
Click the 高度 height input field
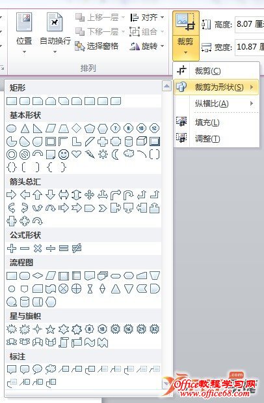[250, 24]
